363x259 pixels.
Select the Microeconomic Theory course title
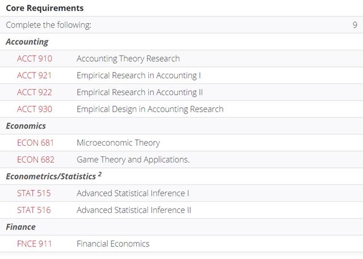118,143
